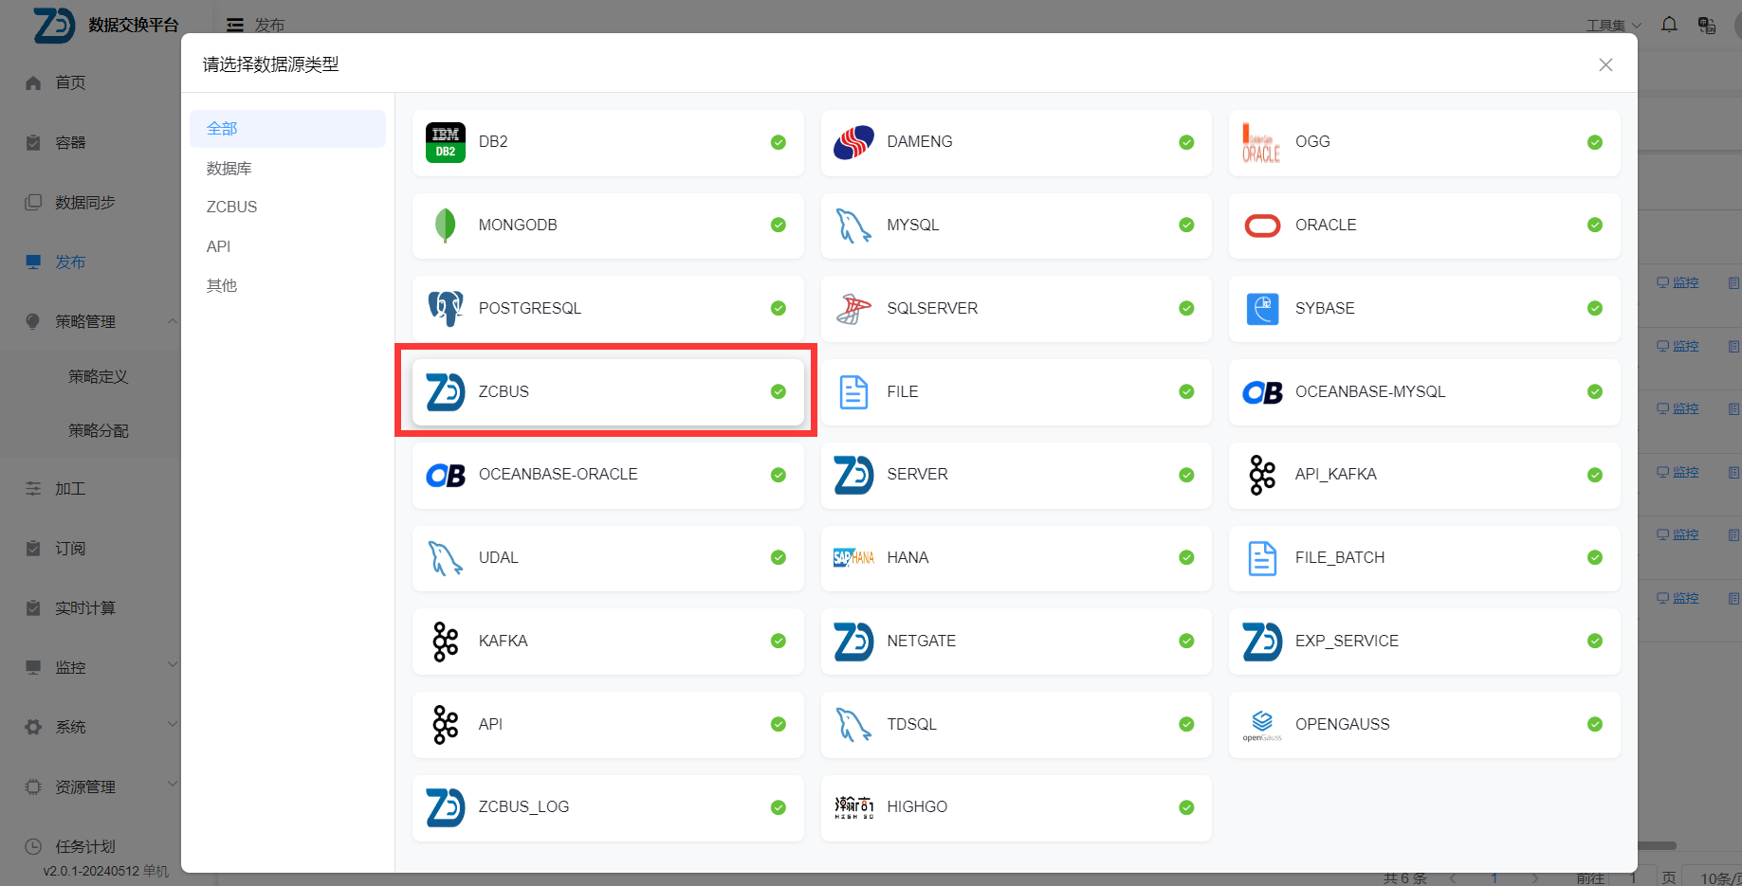This screenshot has width=1742, height=886.
Task: Open the notification bell in header
Action: (x=1669, y=25)
